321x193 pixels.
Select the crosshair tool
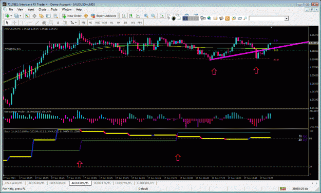[x=14, y=23]
